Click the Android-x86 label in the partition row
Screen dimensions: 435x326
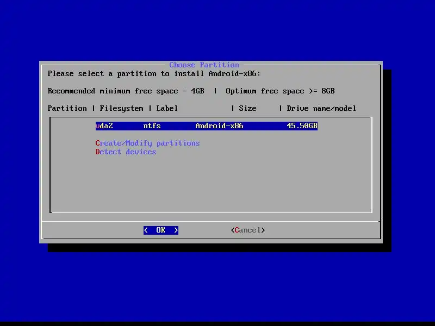point(219,126)
